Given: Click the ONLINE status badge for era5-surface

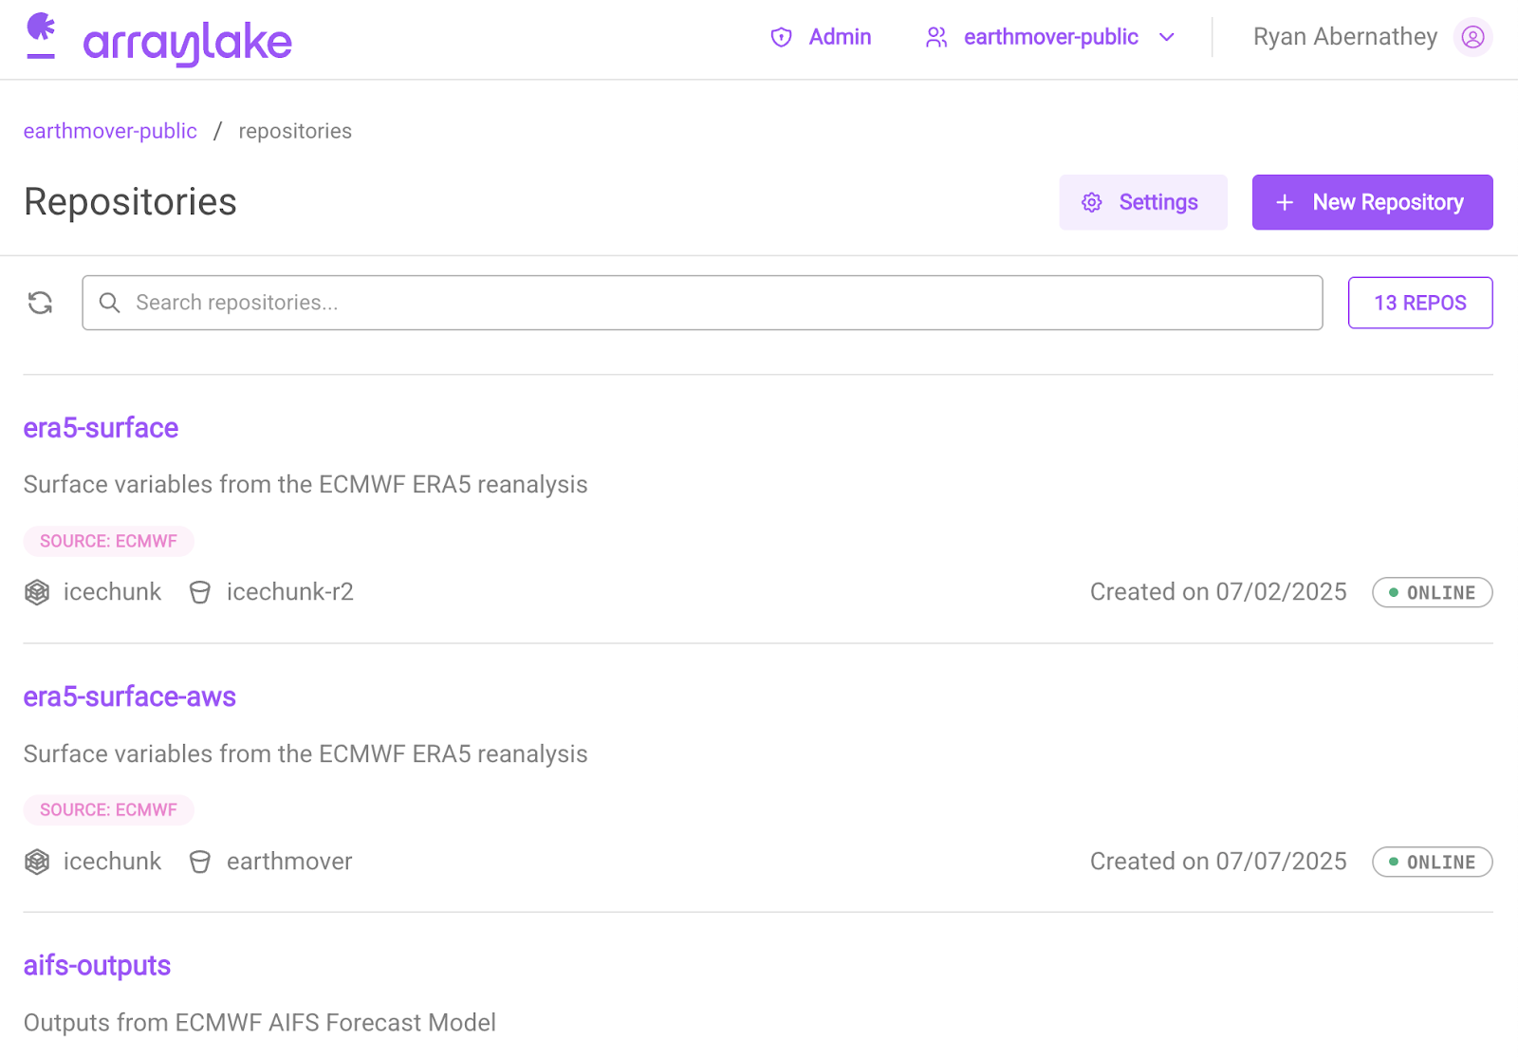Looking at the screenshot, I should (x=1432, y=592).
